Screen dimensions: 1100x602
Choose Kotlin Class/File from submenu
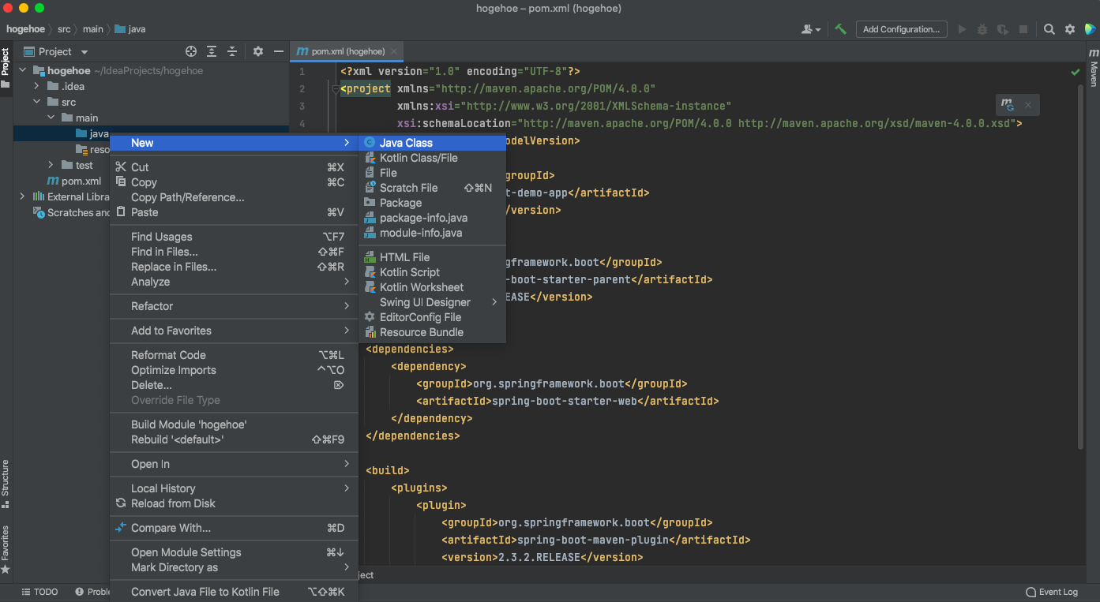click(432, 158)
